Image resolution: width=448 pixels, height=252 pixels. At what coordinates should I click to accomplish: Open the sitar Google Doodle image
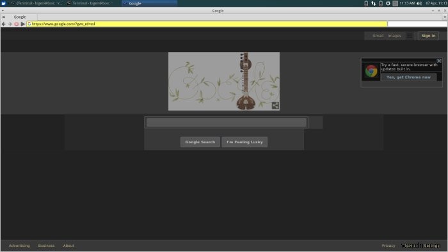(x=224, y=81)
